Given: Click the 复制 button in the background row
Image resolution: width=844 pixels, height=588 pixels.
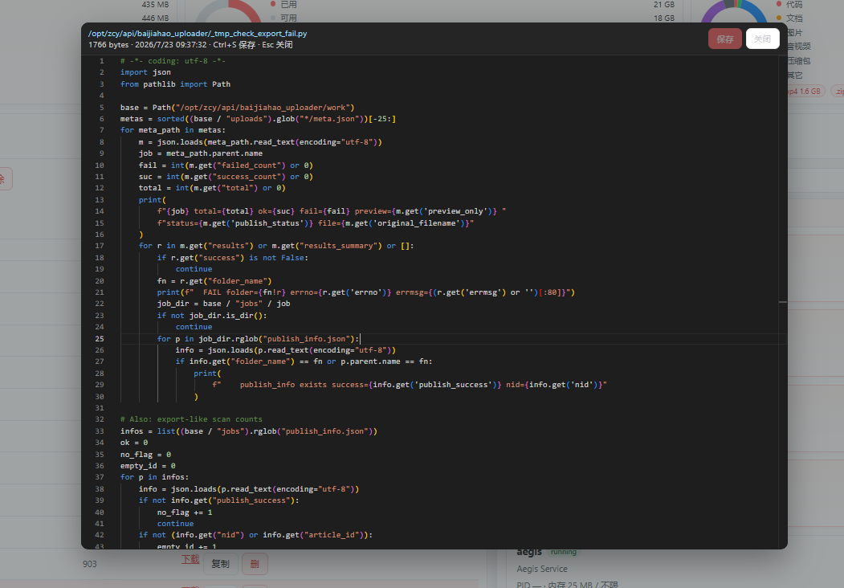Looking at the screenshot, I should [220, 564].
